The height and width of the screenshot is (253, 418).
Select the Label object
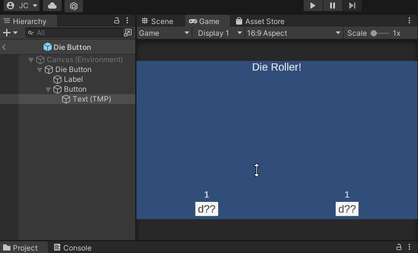tap(73, 79)
